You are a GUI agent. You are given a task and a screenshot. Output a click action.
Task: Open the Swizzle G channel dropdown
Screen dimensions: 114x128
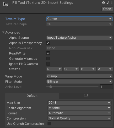[71, 69]
